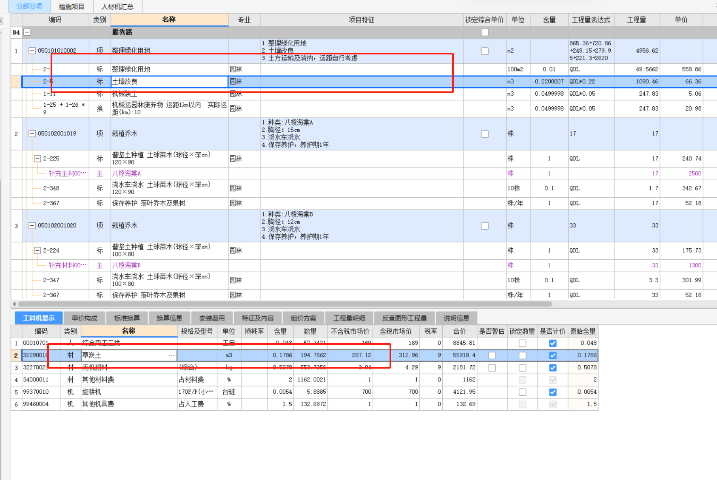Uncheck 是否计价 for 旋耕机 row
The image size is (717, 480).
coord(553,392)
